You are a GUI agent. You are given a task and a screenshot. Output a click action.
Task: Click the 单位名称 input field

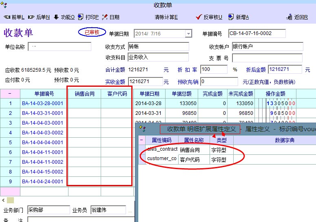pyautogui.click(x=60, y=47)
